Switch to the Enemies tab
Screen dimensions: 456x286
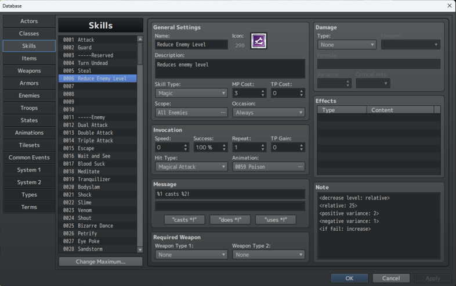tap(29, 95)
